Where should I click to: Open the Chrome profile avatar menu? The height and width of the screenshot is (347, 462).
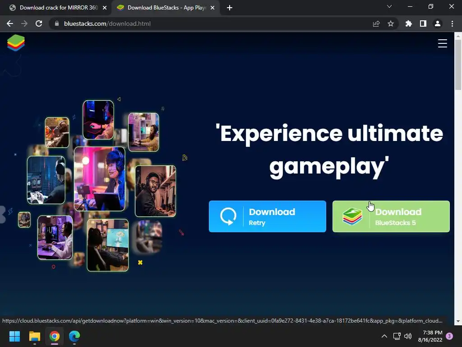pyautogui.click(x=438, y=23)
